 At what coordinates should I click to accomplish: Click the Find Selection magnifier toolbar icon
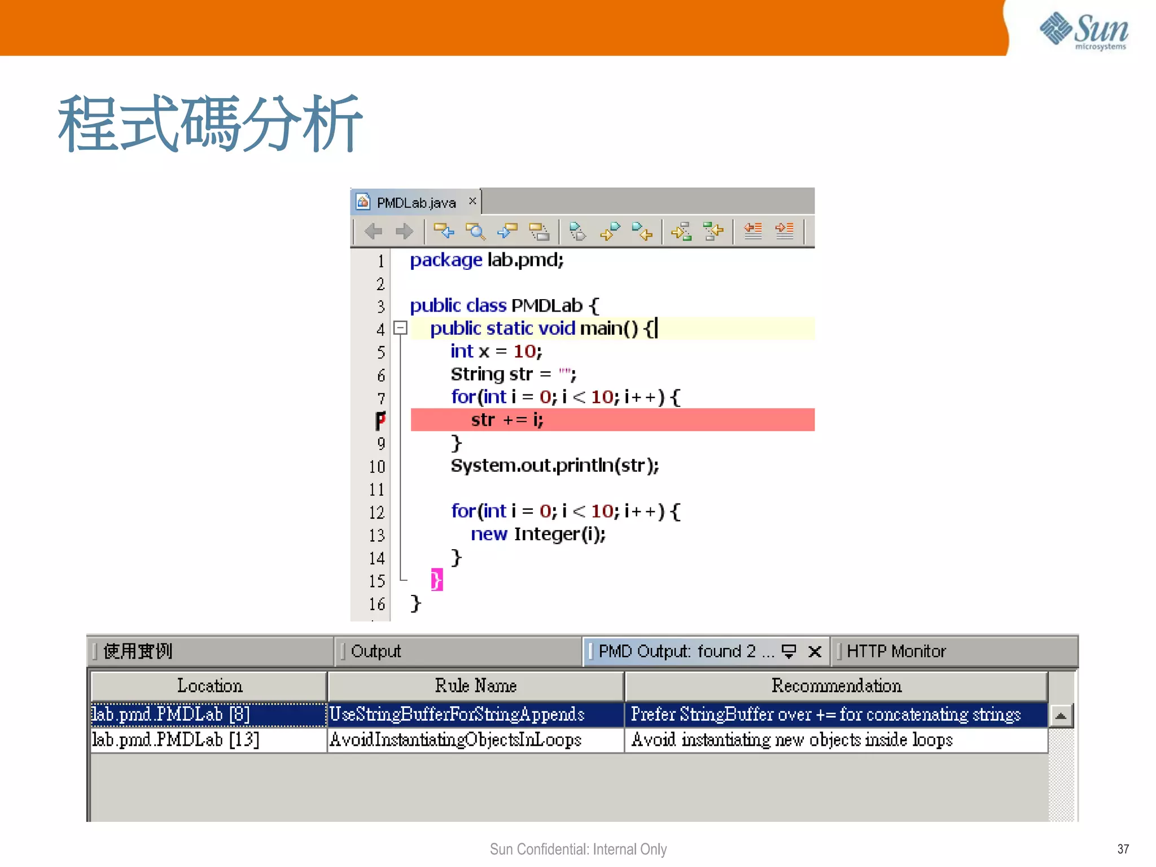pos(475,231)
